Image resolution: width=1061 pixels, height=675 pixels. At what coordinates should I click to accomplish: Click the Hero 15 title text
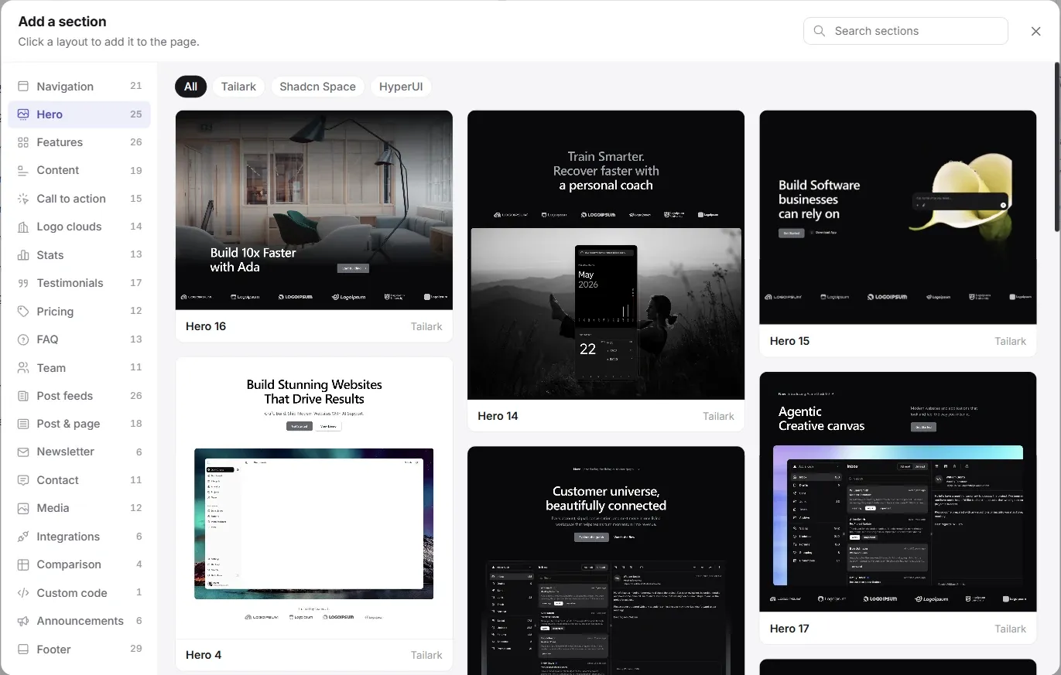point(789,341)
